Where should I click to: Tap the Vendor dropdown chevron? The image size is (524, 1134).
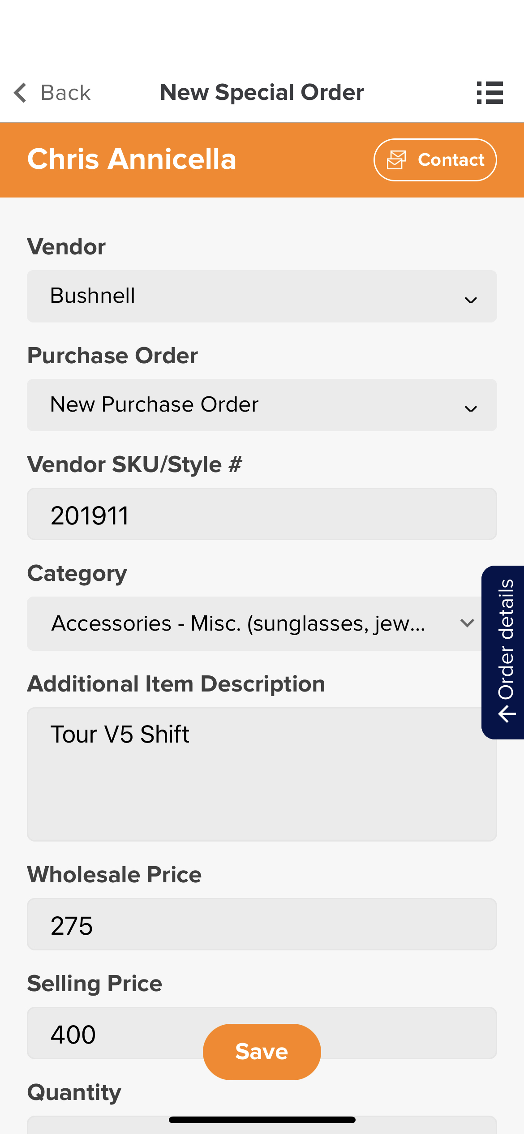tap(471, 300)
